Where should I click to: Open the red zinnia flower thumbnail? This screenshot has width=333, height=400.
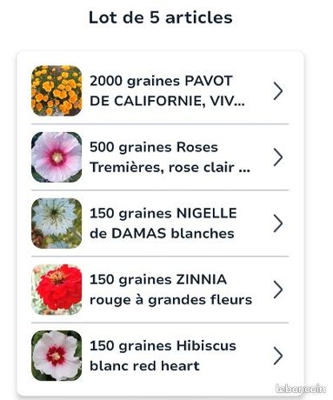57,290
